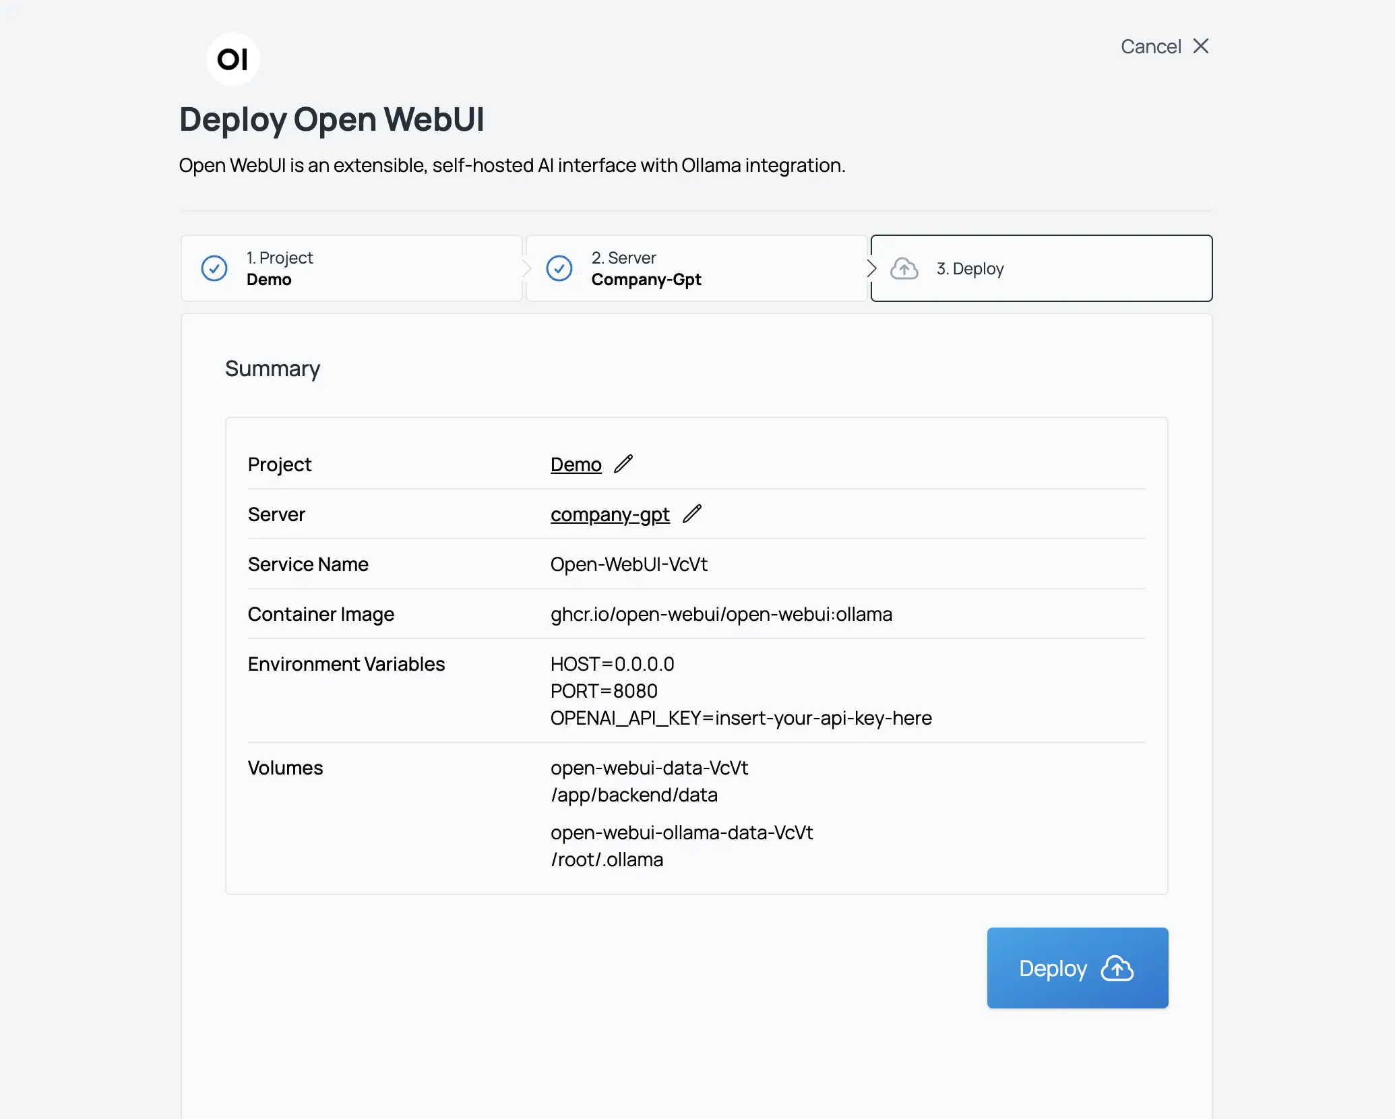Click the Cancel X icon

coord(1201,46)
